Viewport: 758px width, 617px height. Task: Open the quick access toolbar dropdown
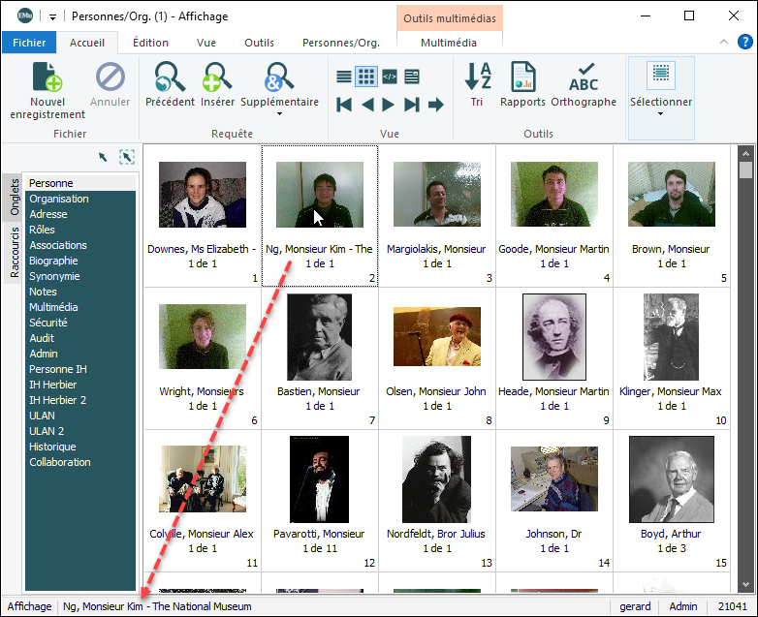(x=51, y=15)
